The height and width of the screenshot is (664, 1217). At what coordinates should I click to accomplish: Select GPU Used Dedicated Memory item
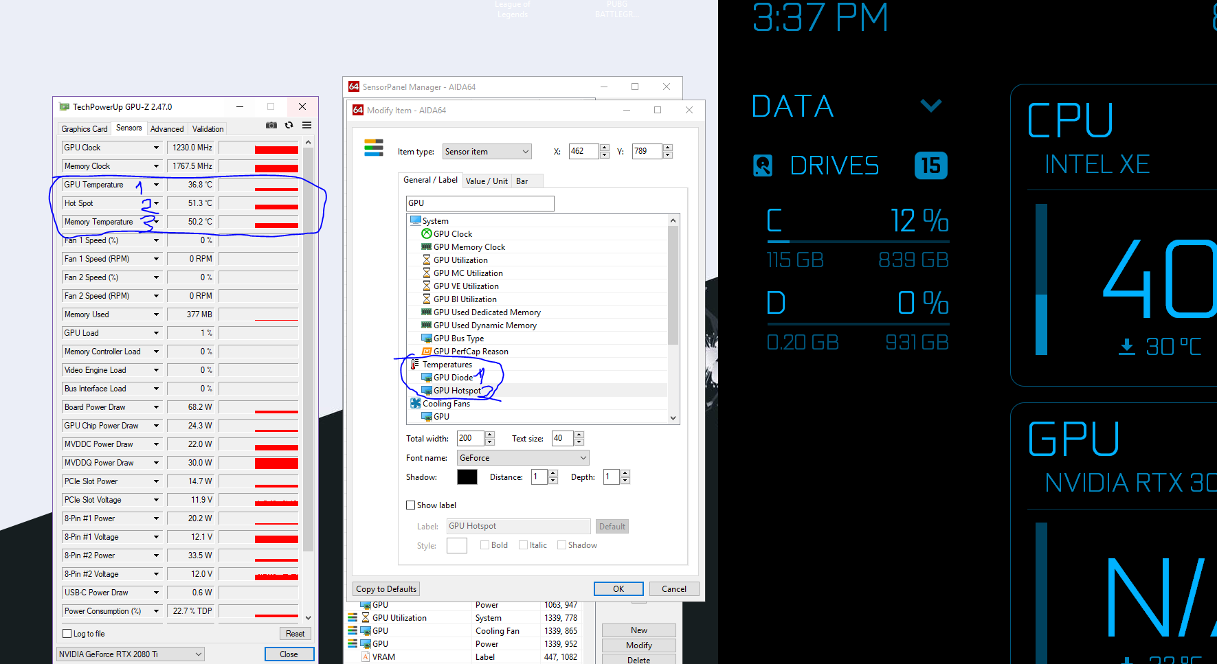click(487, 312)
